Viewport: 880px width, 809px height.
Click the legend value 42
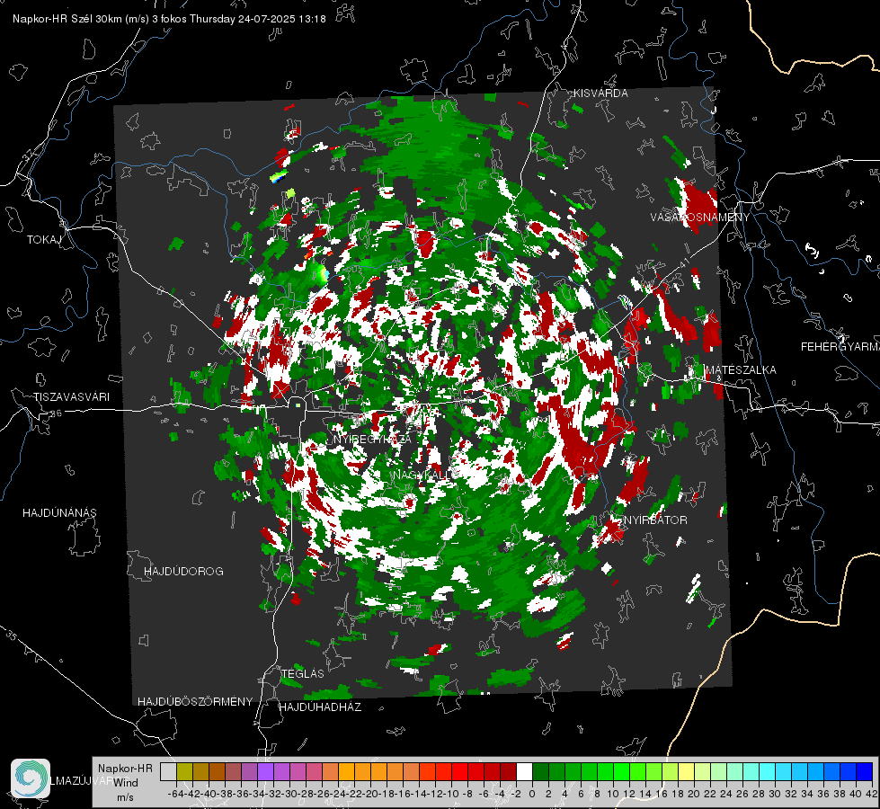872,794
